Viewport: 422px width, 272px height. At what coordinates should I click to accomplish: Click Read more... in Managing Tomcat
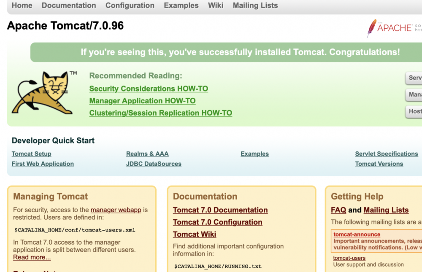pyautogui.click(x=32, y=257)
